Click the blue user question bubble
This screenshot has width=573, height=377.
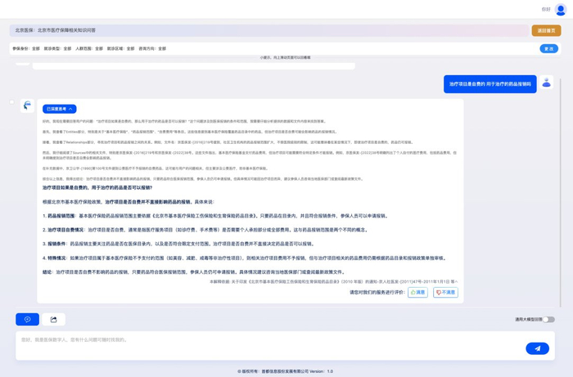(490, 84)
